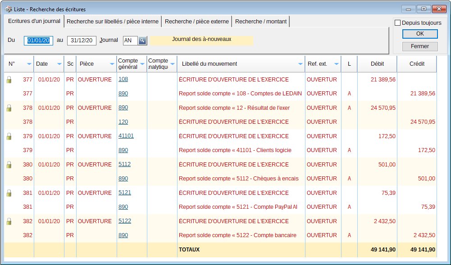Select the Ecritures d'un journal tab
This screenshot has height=265, width=451.
34,21
